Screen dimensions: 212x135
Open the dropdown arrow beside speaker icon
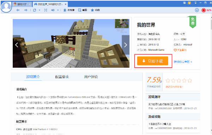click(58, 10)
